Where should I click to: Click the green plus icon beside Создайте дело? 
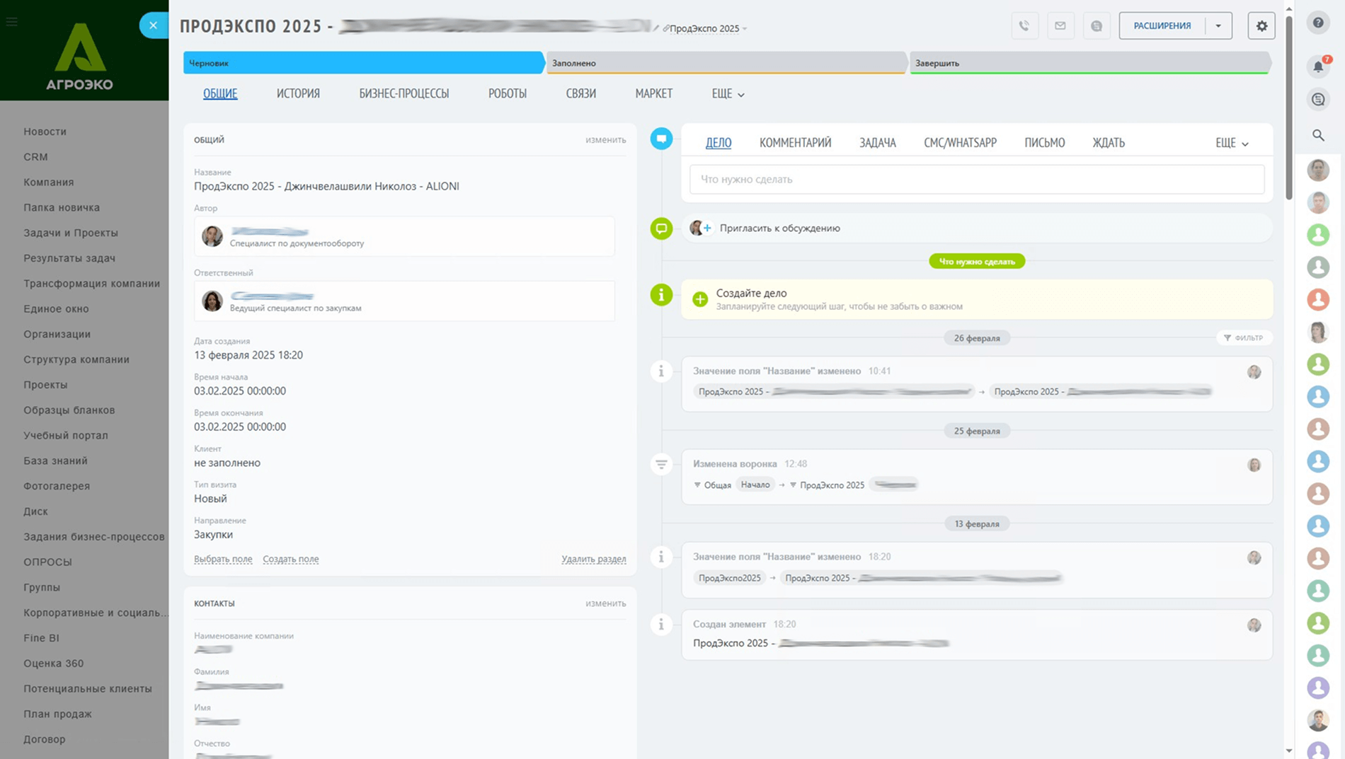coord(699,299)
